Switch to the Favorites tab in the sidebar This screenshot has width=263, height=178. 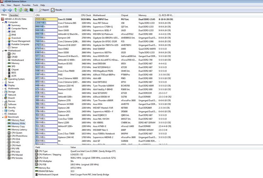(x=14, y=15)
